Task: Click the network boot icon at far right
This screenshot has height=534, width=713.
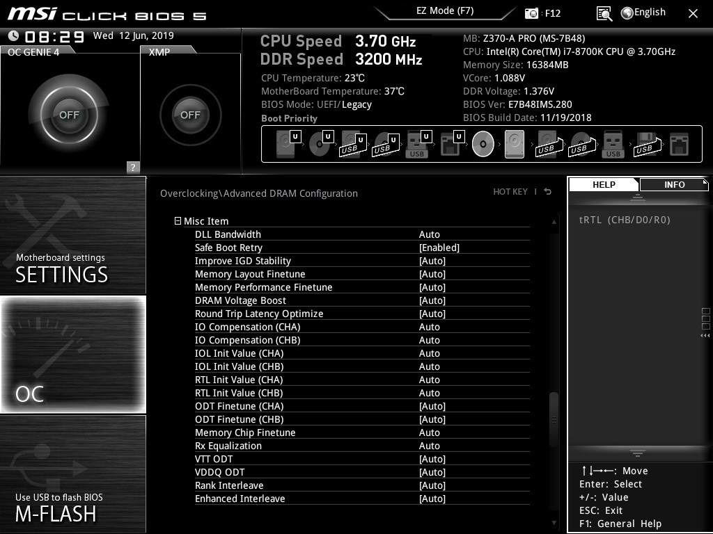Action: pyautogui.click(x=678, y=145)
